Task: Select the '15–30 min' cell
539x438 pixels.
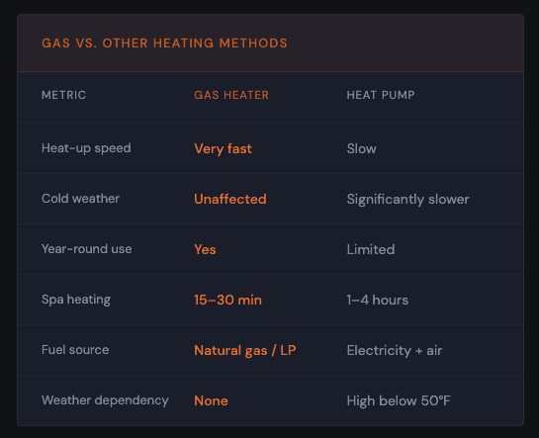Action: pyautogui.click(x=227, y=300)
